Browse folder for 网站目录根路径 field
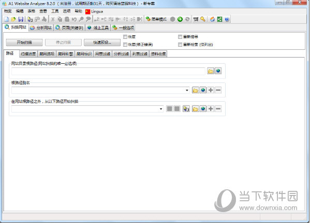 tap(211, 71)
